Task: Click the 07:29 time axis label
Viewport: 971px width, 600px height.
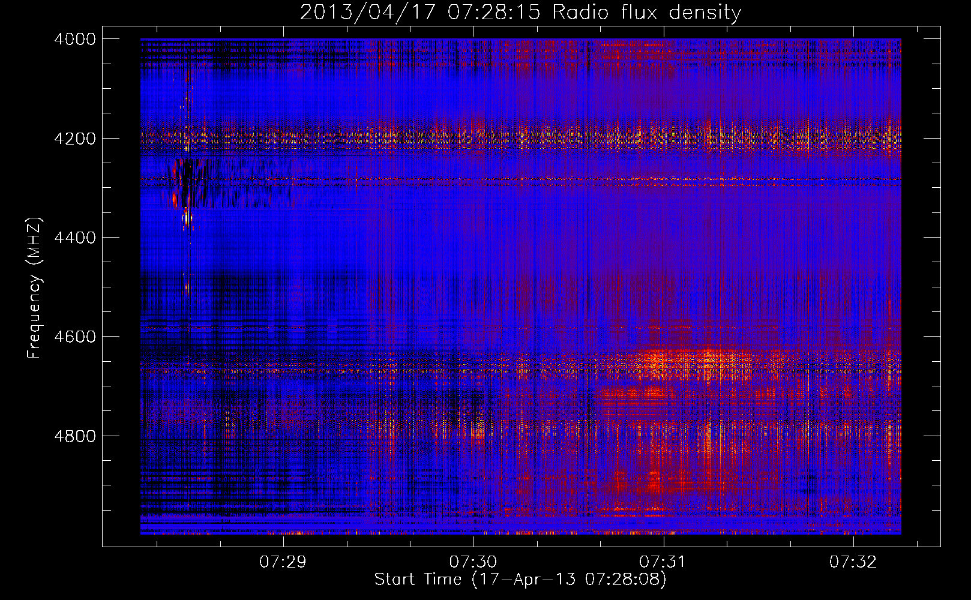Action: pyautogui.click(x=283, y=562)
